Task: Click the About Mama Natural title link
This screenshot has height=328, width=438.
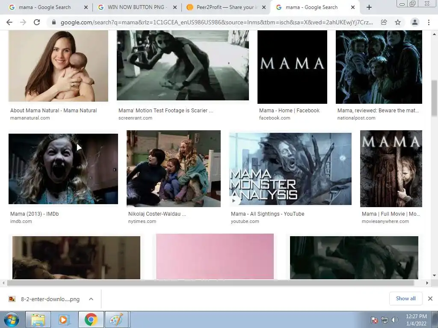Action: 53,111
